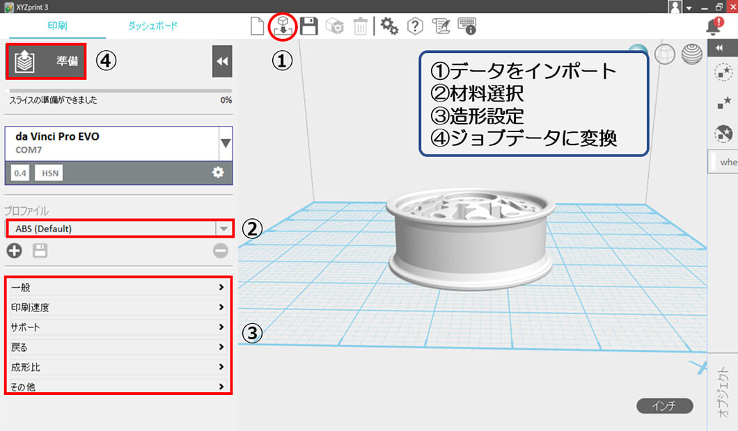Add a new profile with the plus icon
Image resolution: width=738 pixels, height=431 pixels.
14,250
